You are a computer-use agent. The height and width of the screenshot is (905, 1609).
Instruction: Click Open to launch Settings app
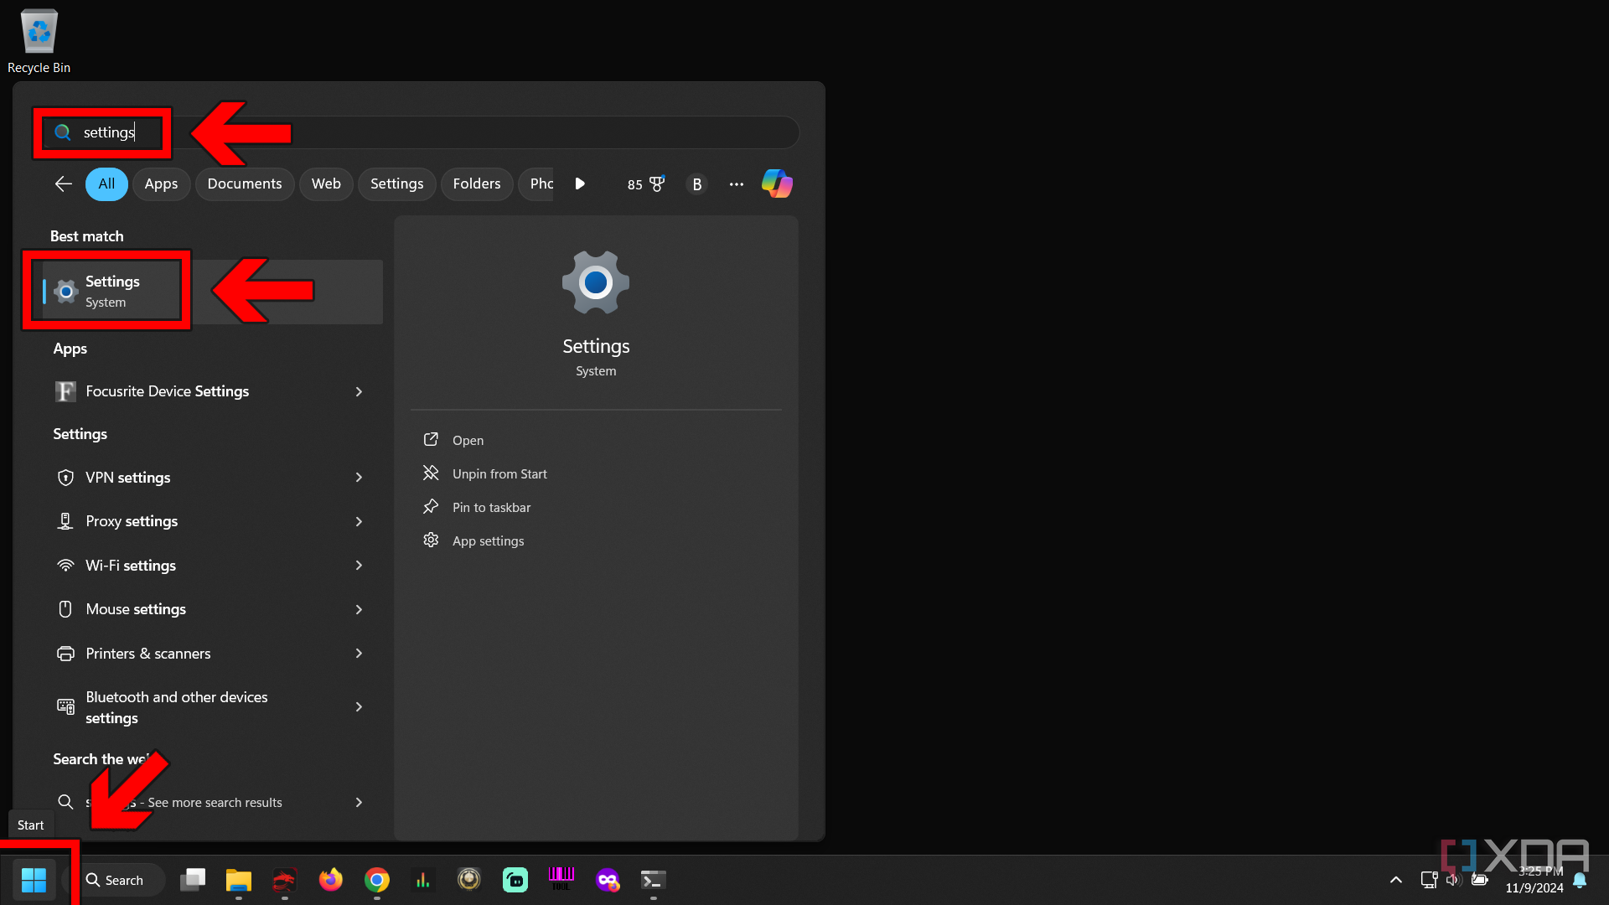pyautogui.click(x=466, y=440)
